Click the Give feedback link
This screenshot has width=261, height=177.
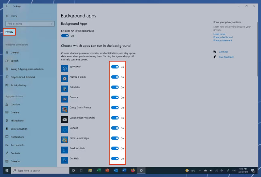tap(226, 57)
